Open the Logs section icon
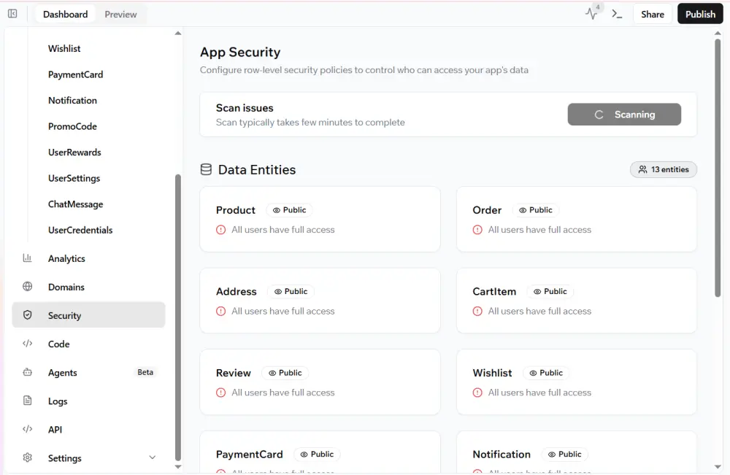The image size is (730, 475). (x=27, y=401)
